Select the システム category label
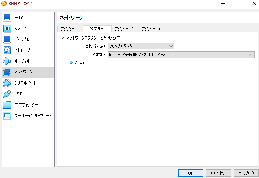259x178 pixels. (x=21, y=29)
